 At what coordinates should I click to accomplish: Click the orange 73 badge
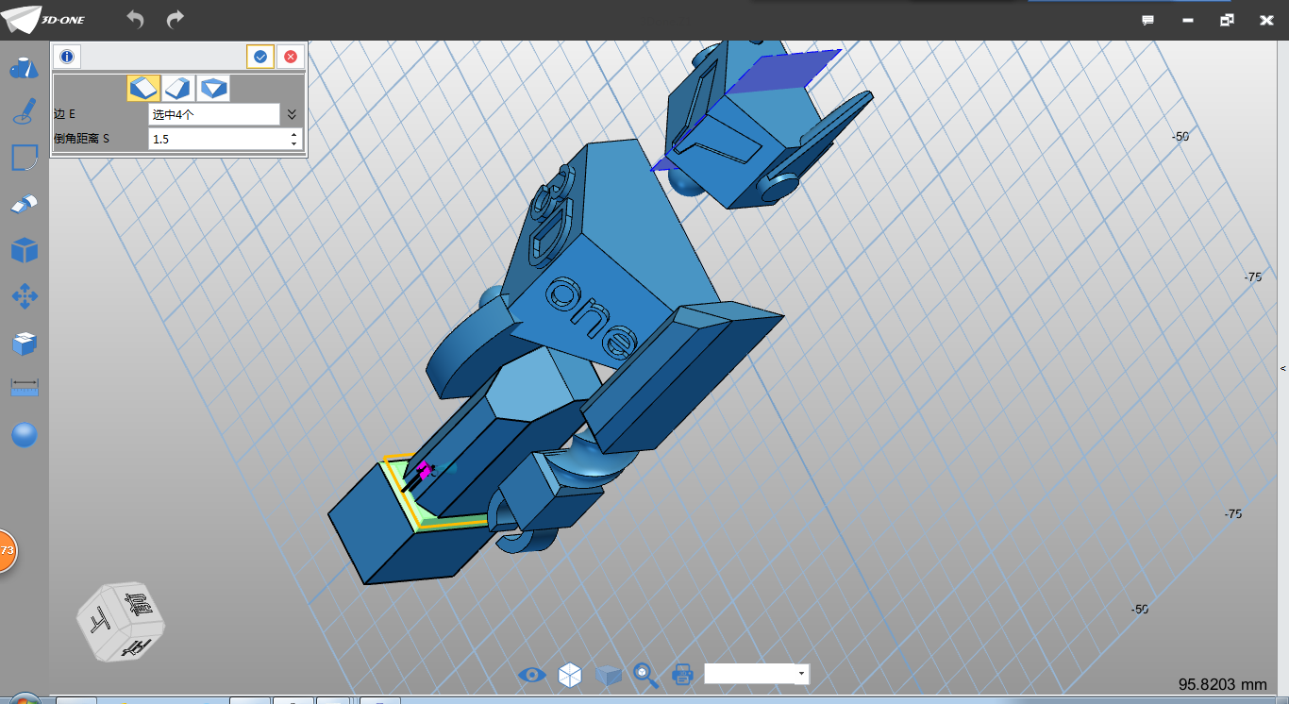click(8, 549)
